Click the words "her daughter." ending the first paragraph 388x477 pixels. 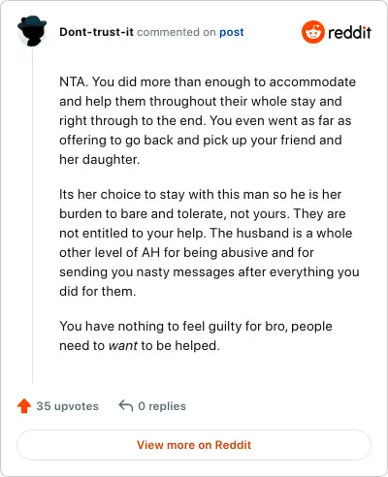[x=100, y=159]
